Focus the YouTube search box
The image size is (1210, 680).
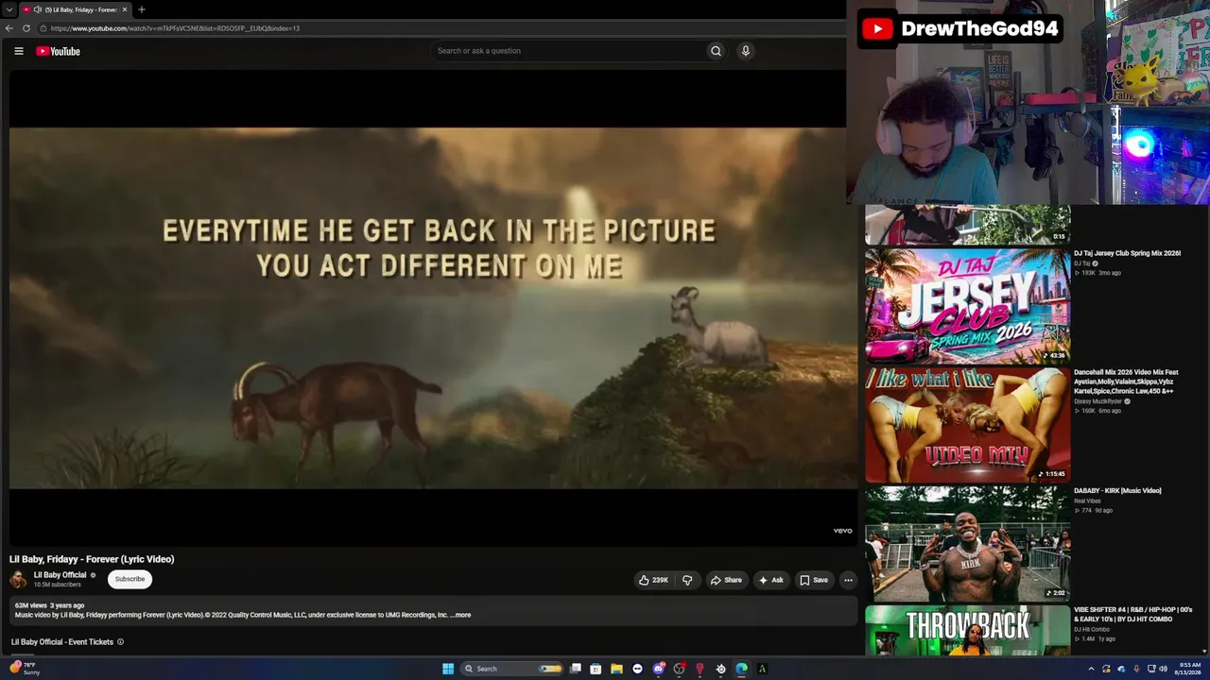click(567, 51)
